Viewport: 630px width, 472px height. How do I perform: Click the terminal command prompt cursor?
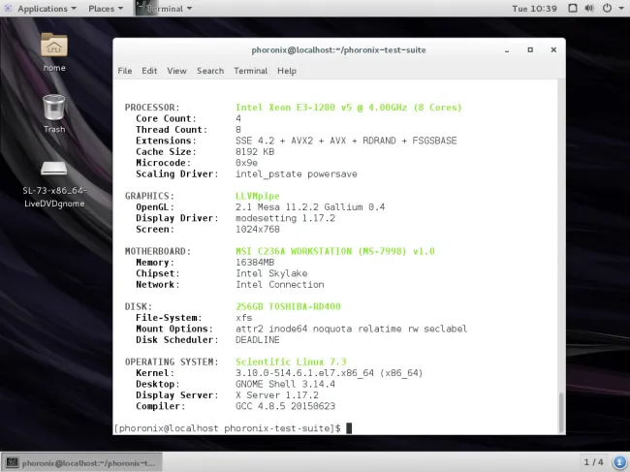349,428
